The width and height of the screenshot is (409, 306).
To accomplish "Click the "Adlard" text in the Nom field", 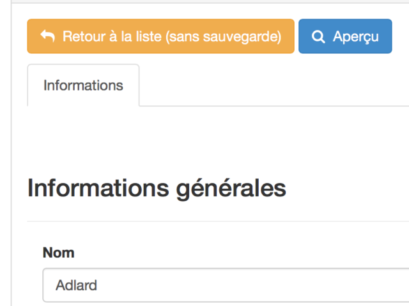I will pyautogui.click(x=76, y=285).
